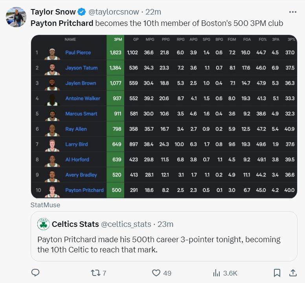
Task: Click the share upload icon
Action: click(293, 273)
